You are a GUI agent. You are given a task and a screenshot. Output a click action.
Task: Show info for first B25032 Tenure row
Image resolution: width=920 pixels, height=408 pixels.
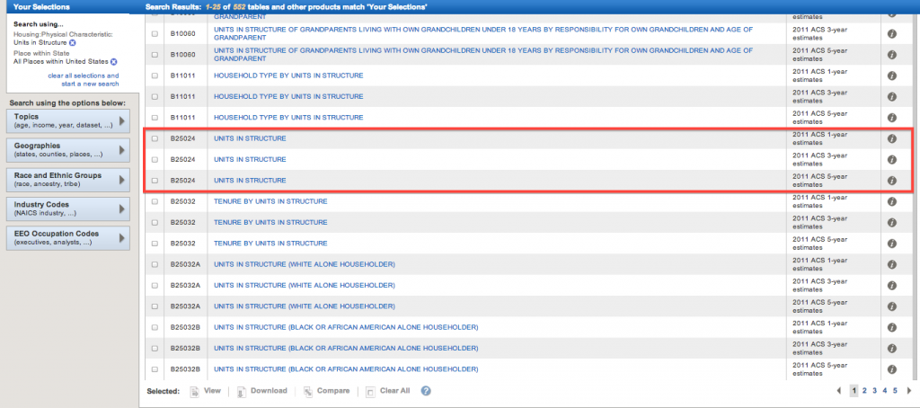coord(891,201)
